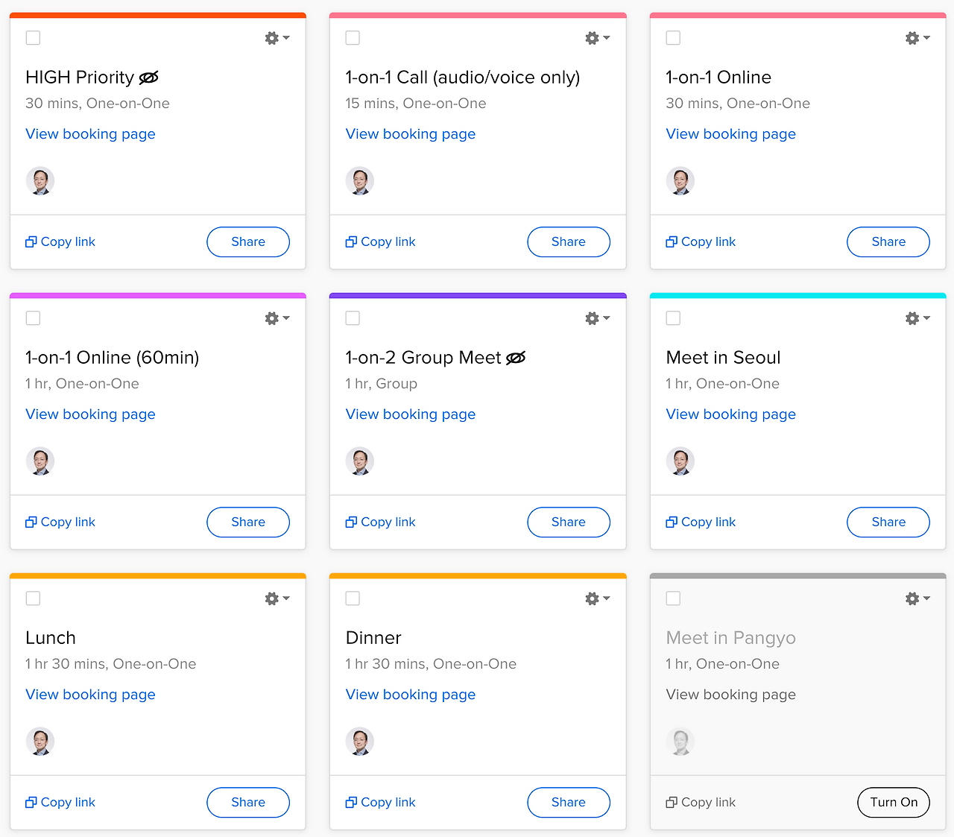This screenshot has height=837, width=954.
Task: Click host avatar on 1-on-1 Online card
Action: [680, 181]
